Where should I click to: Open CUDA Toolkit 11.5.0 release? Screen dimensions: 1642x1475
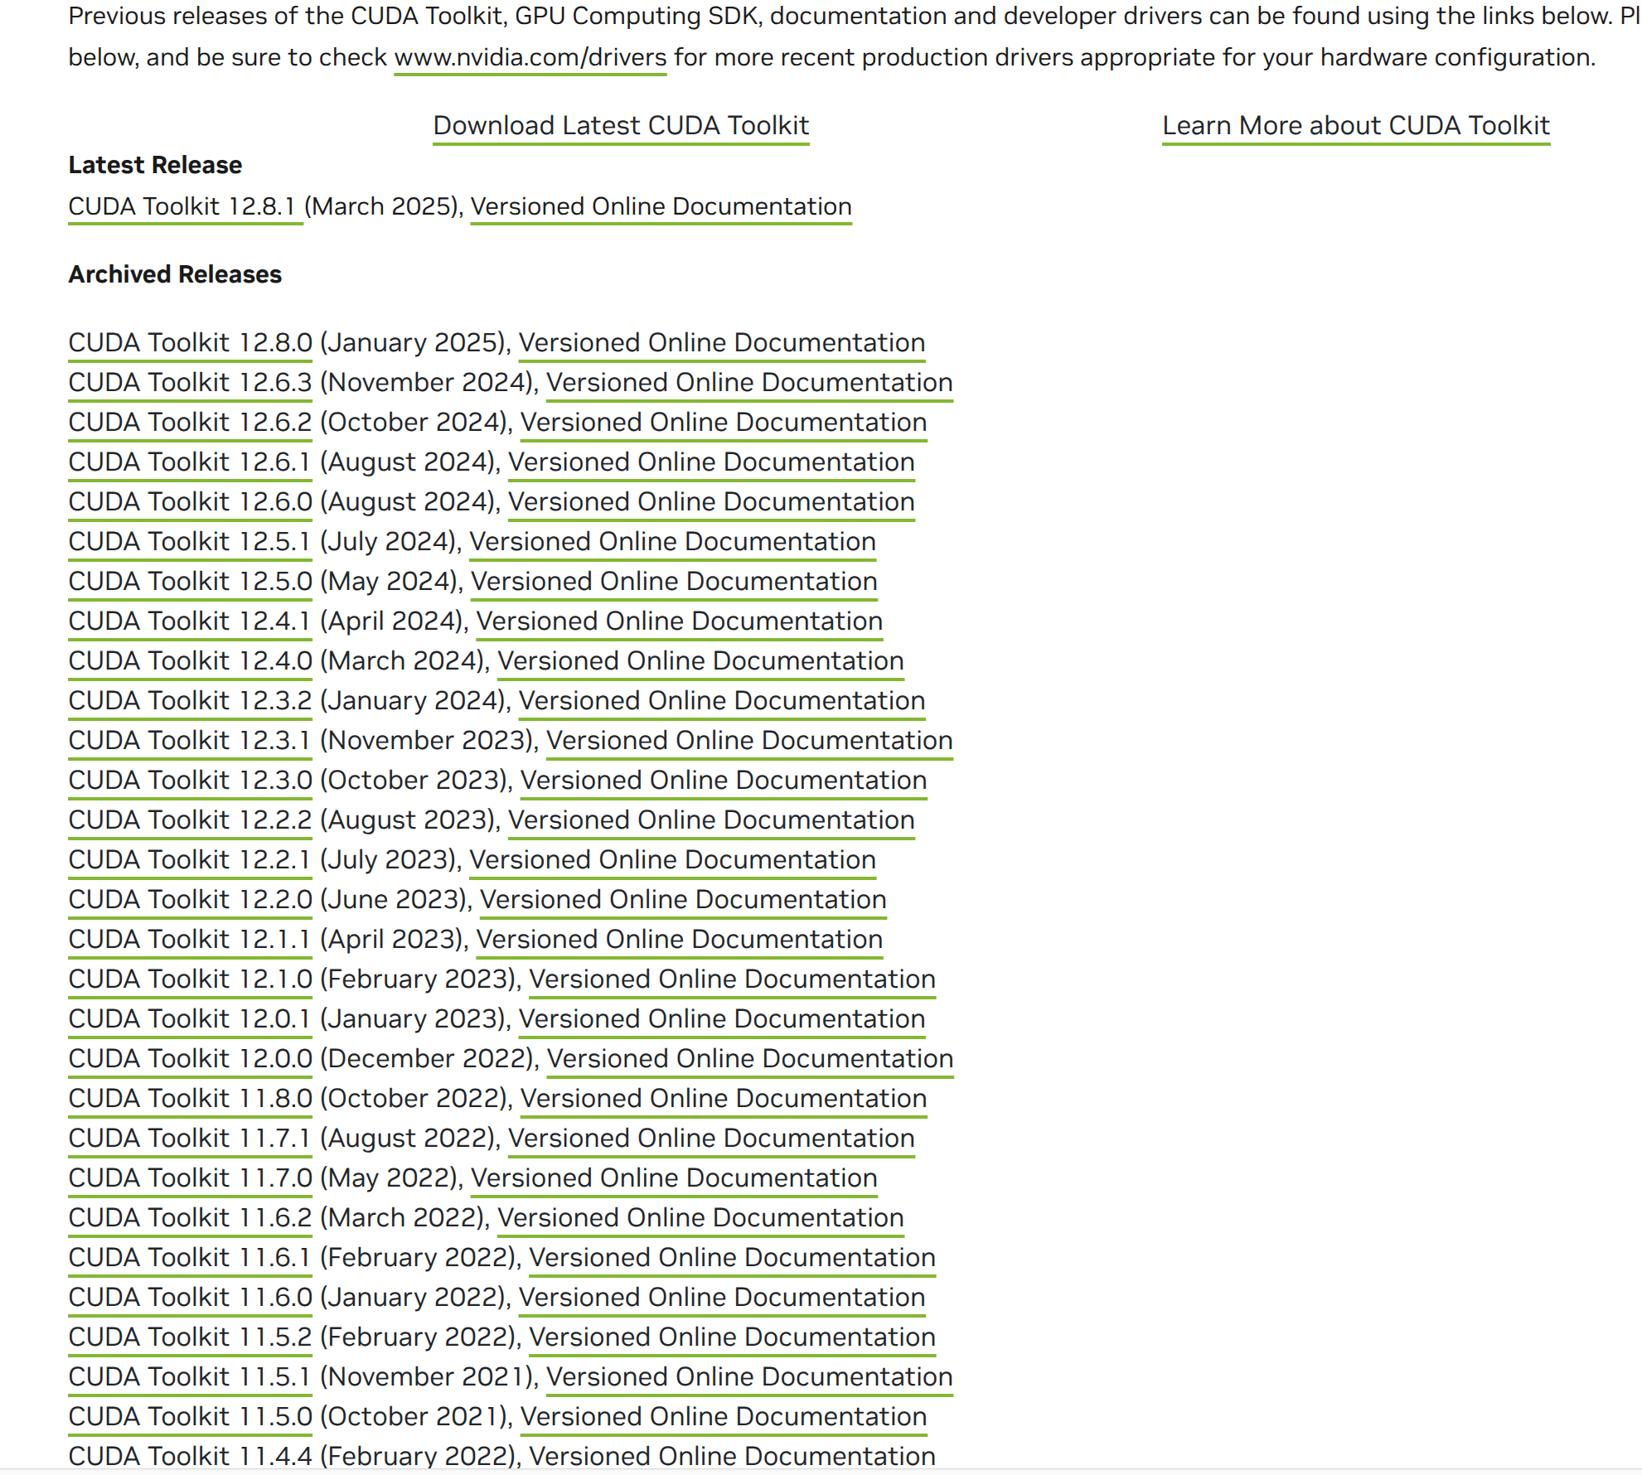(x=190, y=1416)
